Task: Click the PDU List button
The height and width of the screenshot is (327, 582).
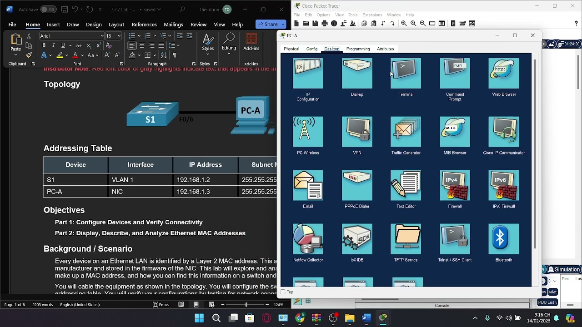Action: (547, 302)
